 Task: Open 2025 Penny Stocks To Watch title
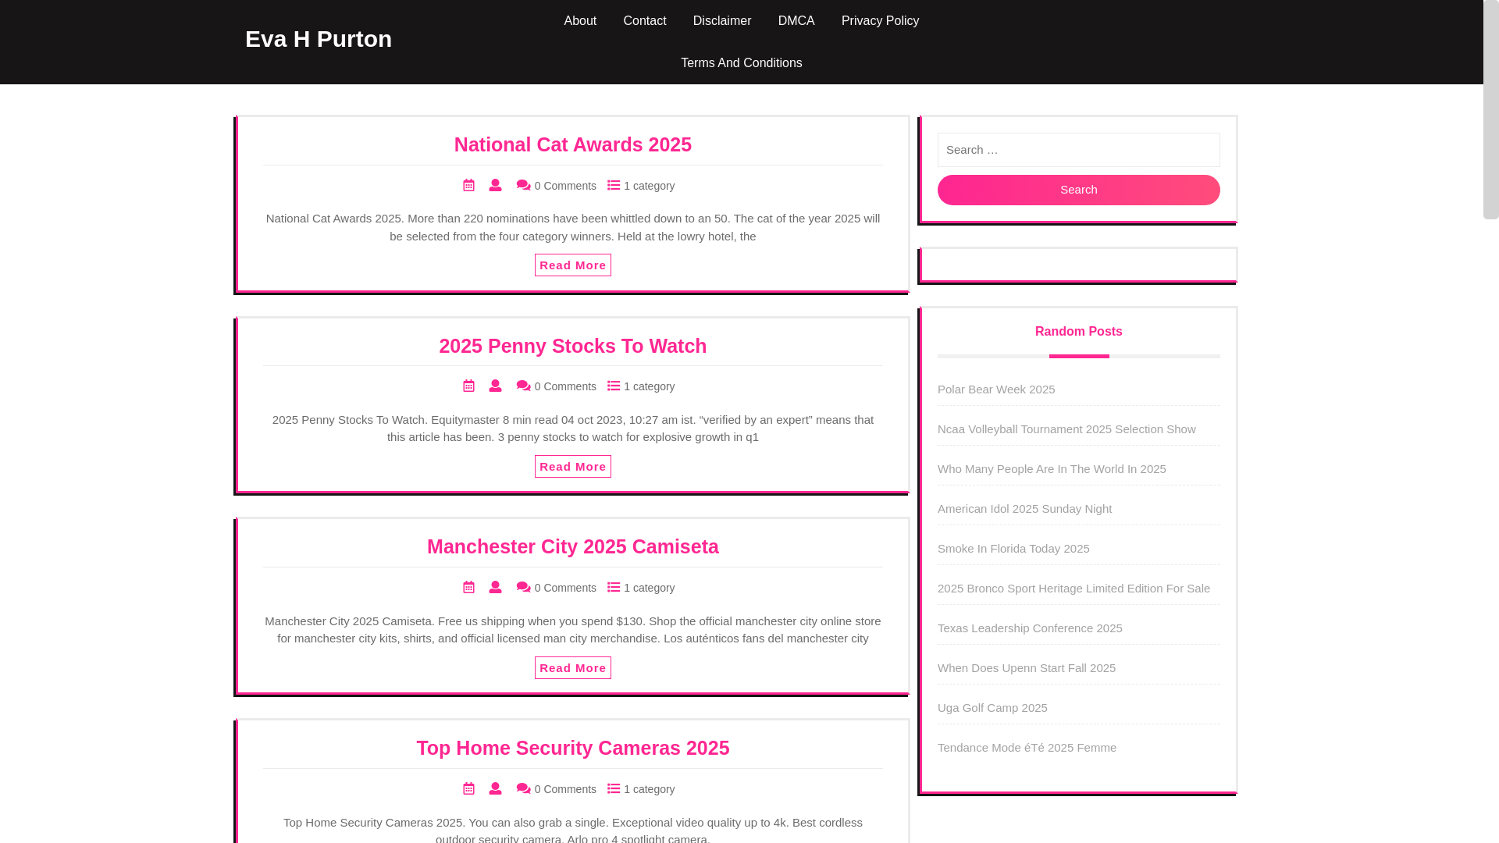573,346
